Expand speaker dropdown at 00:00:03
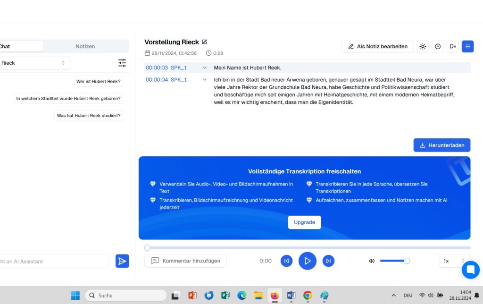Image resolution: width=483 pixels, height=304 pixels. (205, 68)
